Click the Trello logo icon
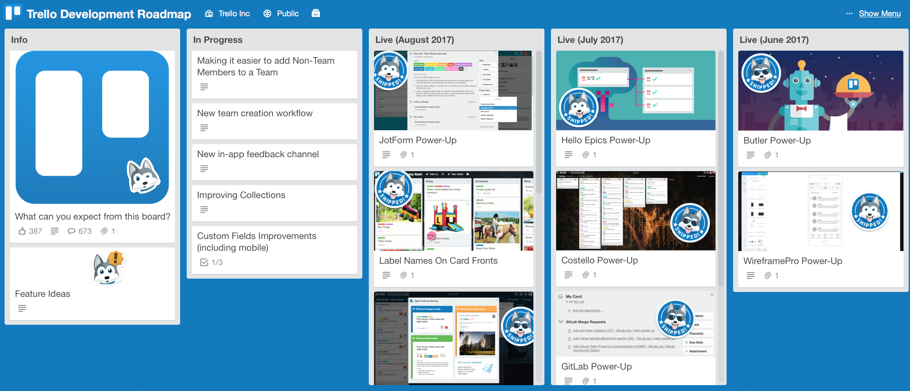The width and height of the screenshot is (910, 391). [x=13, y=13]
